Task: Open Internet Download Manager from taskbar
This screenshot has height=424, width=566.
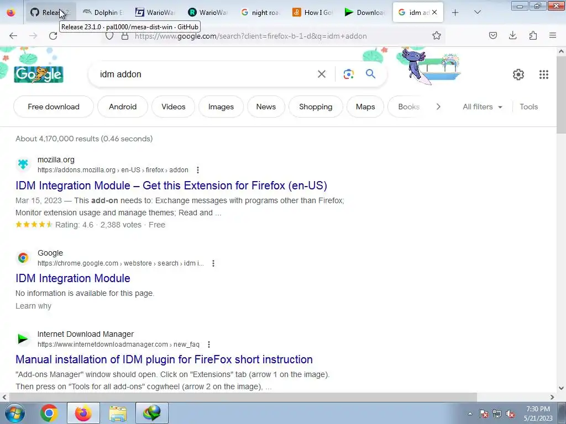Action: click(x=152, y=413)
